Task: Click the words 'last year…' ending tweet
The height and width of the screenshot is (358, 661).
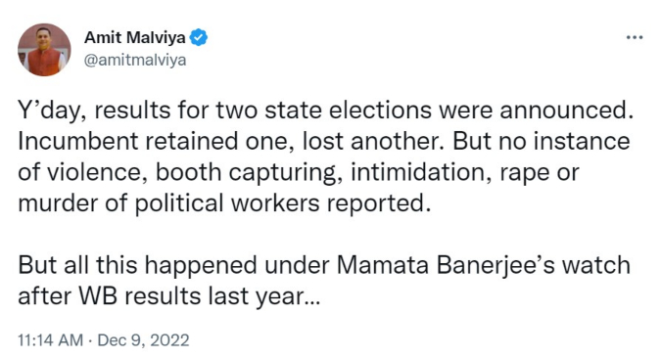Action: pyautogui.click(x=264, y=297)
